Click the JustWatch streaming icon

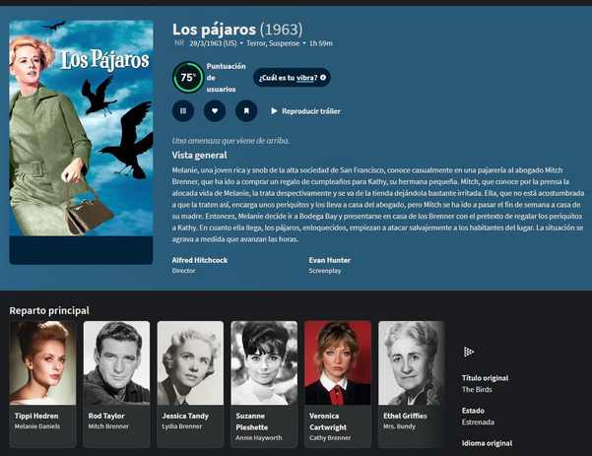pos(469,352)
